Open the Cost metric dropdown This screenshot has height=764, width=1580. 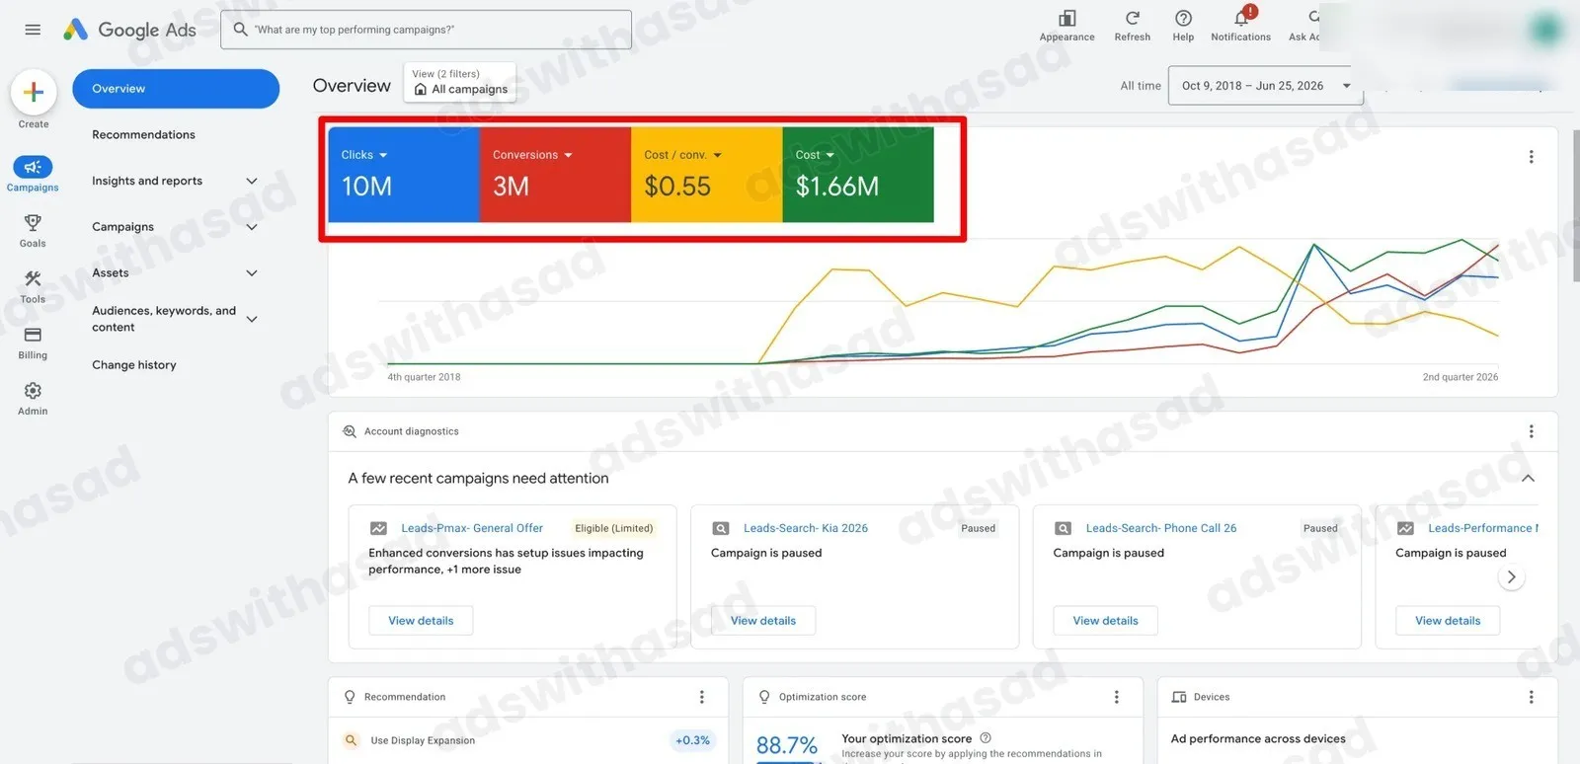click(x=815, y=155)
